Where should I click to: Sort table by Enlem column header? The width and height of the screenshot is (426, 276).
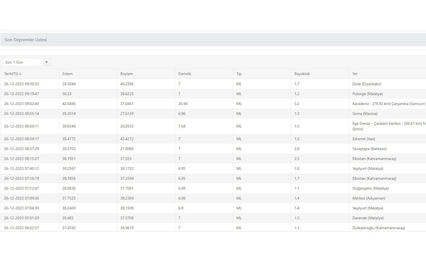click(x=67, y=74)
